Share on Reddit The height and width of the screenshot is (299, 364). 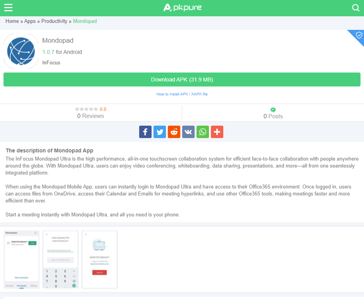click(174, 132)
